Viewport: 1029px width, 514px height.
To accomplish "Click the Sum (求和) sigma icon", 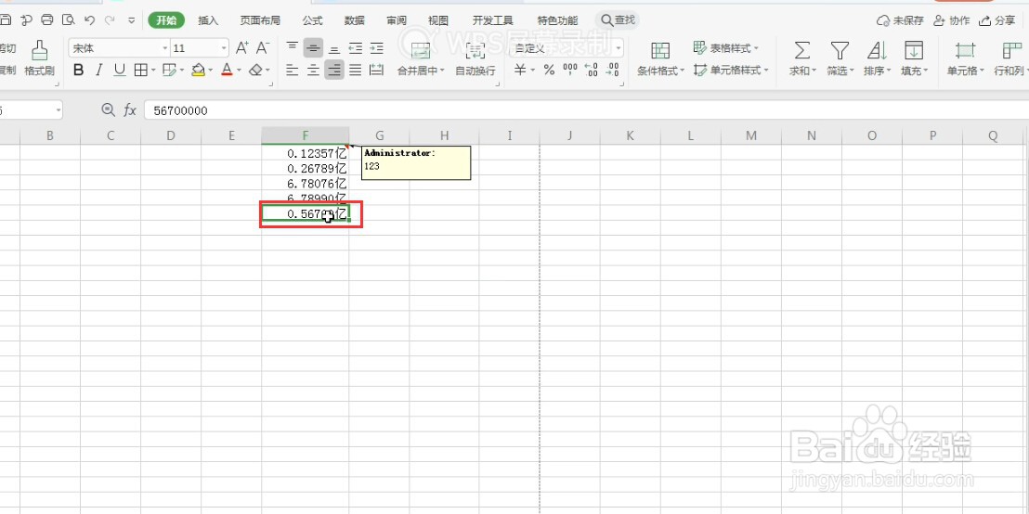I will 802,50.
